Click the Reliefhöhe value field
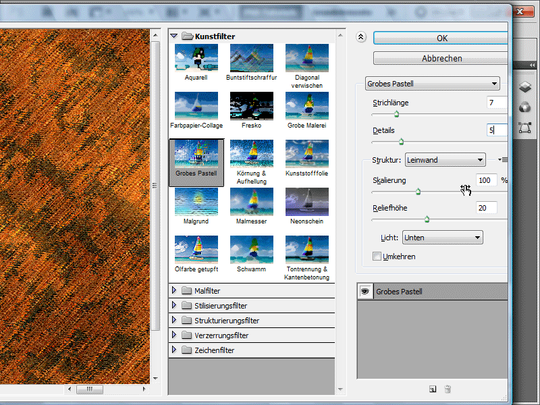540x405 pixels. click(x=486, y=208)
